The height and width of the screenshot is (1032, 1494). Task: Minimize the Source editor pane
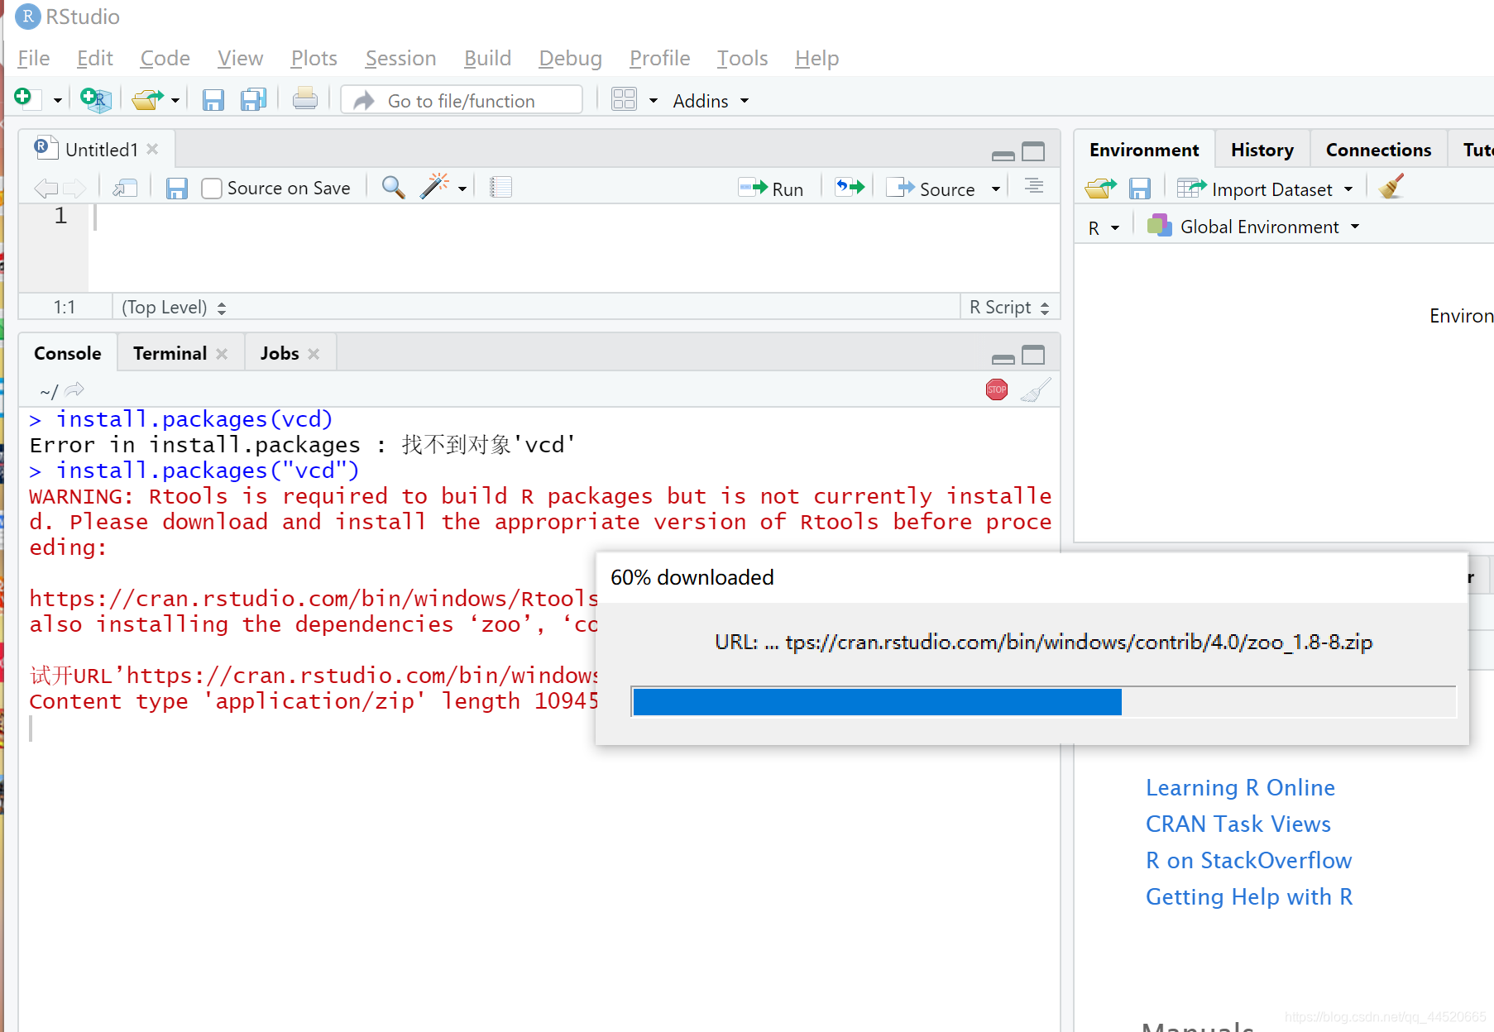(1003, 155)
